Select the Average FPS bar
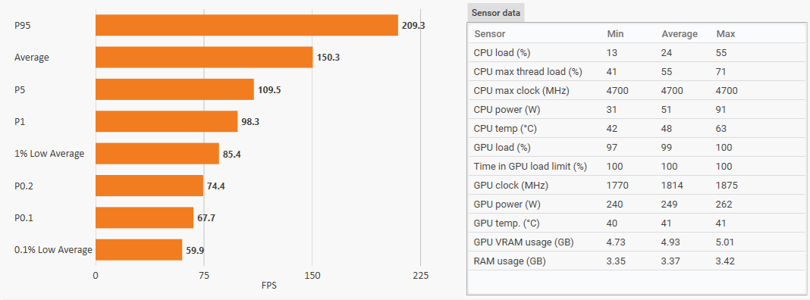This screenshot has width=810, height=300. coord(204,57)
